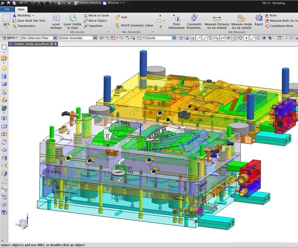298x248 pixels.
Task: Click Layer Visible in View icon
Action: click(x=72, y=21)
